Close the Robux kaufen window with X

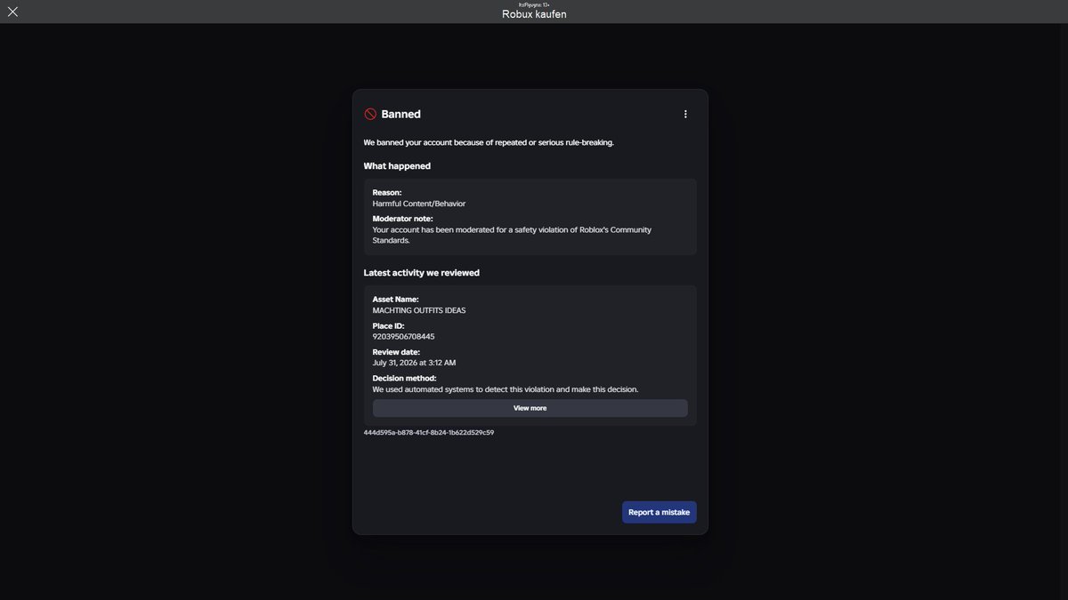(x=12, y=12)
